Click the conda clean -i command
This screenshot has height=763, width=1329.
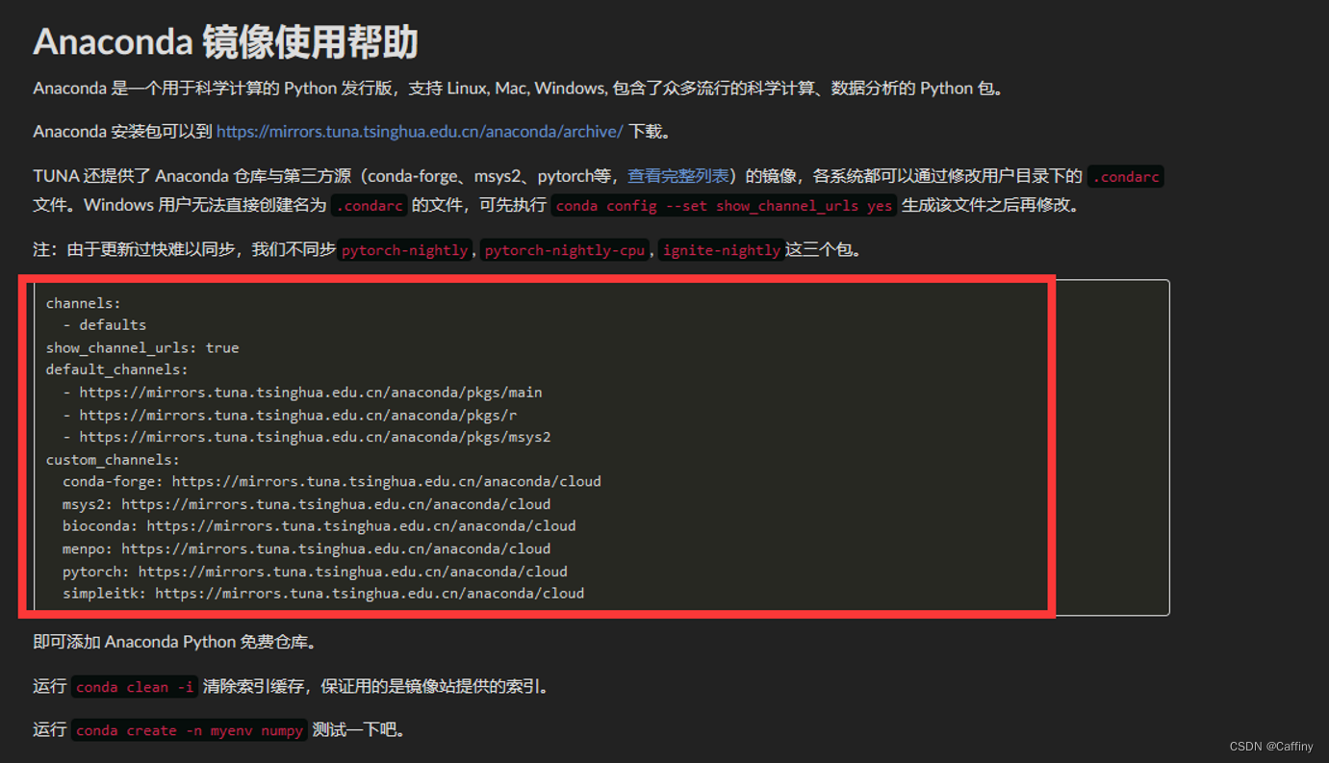pos(135,687)
